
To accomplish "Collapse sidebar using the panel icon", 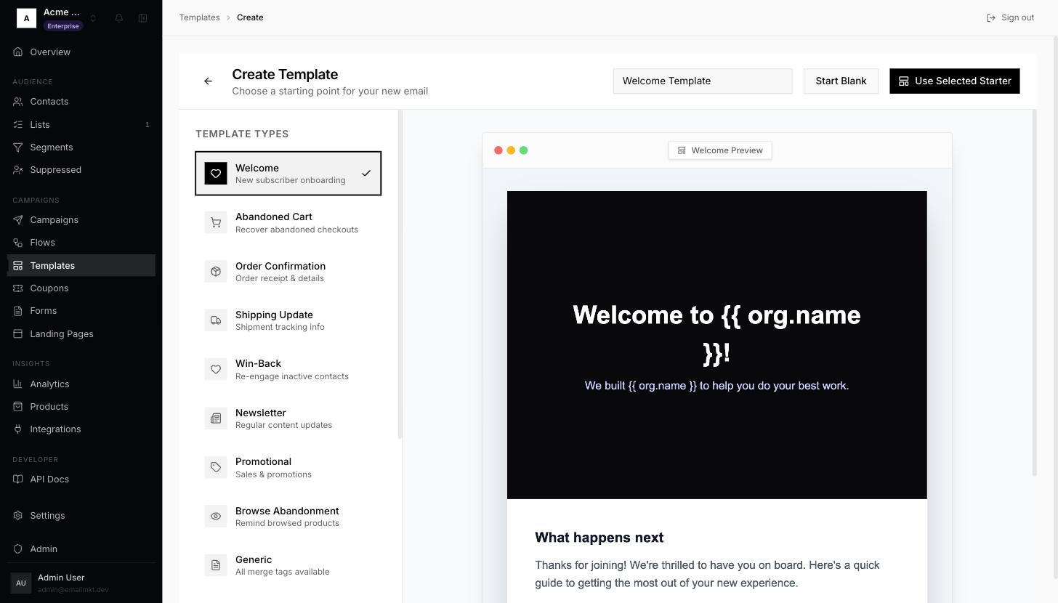I will point(143,18).
